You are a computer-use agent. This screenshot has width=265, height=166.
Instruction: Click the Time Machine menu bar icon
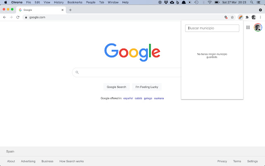pyautogui.click(x=196, y=2)
